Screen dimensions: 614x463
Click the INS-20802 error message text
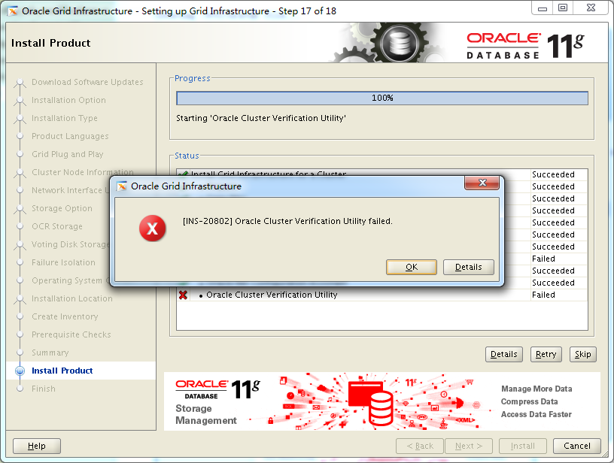tap(287, 221)
